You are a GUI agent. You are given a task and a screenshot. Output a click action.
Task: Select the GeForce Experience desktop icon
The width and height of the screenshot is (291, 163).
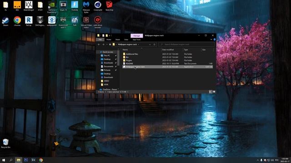(51, 7)
